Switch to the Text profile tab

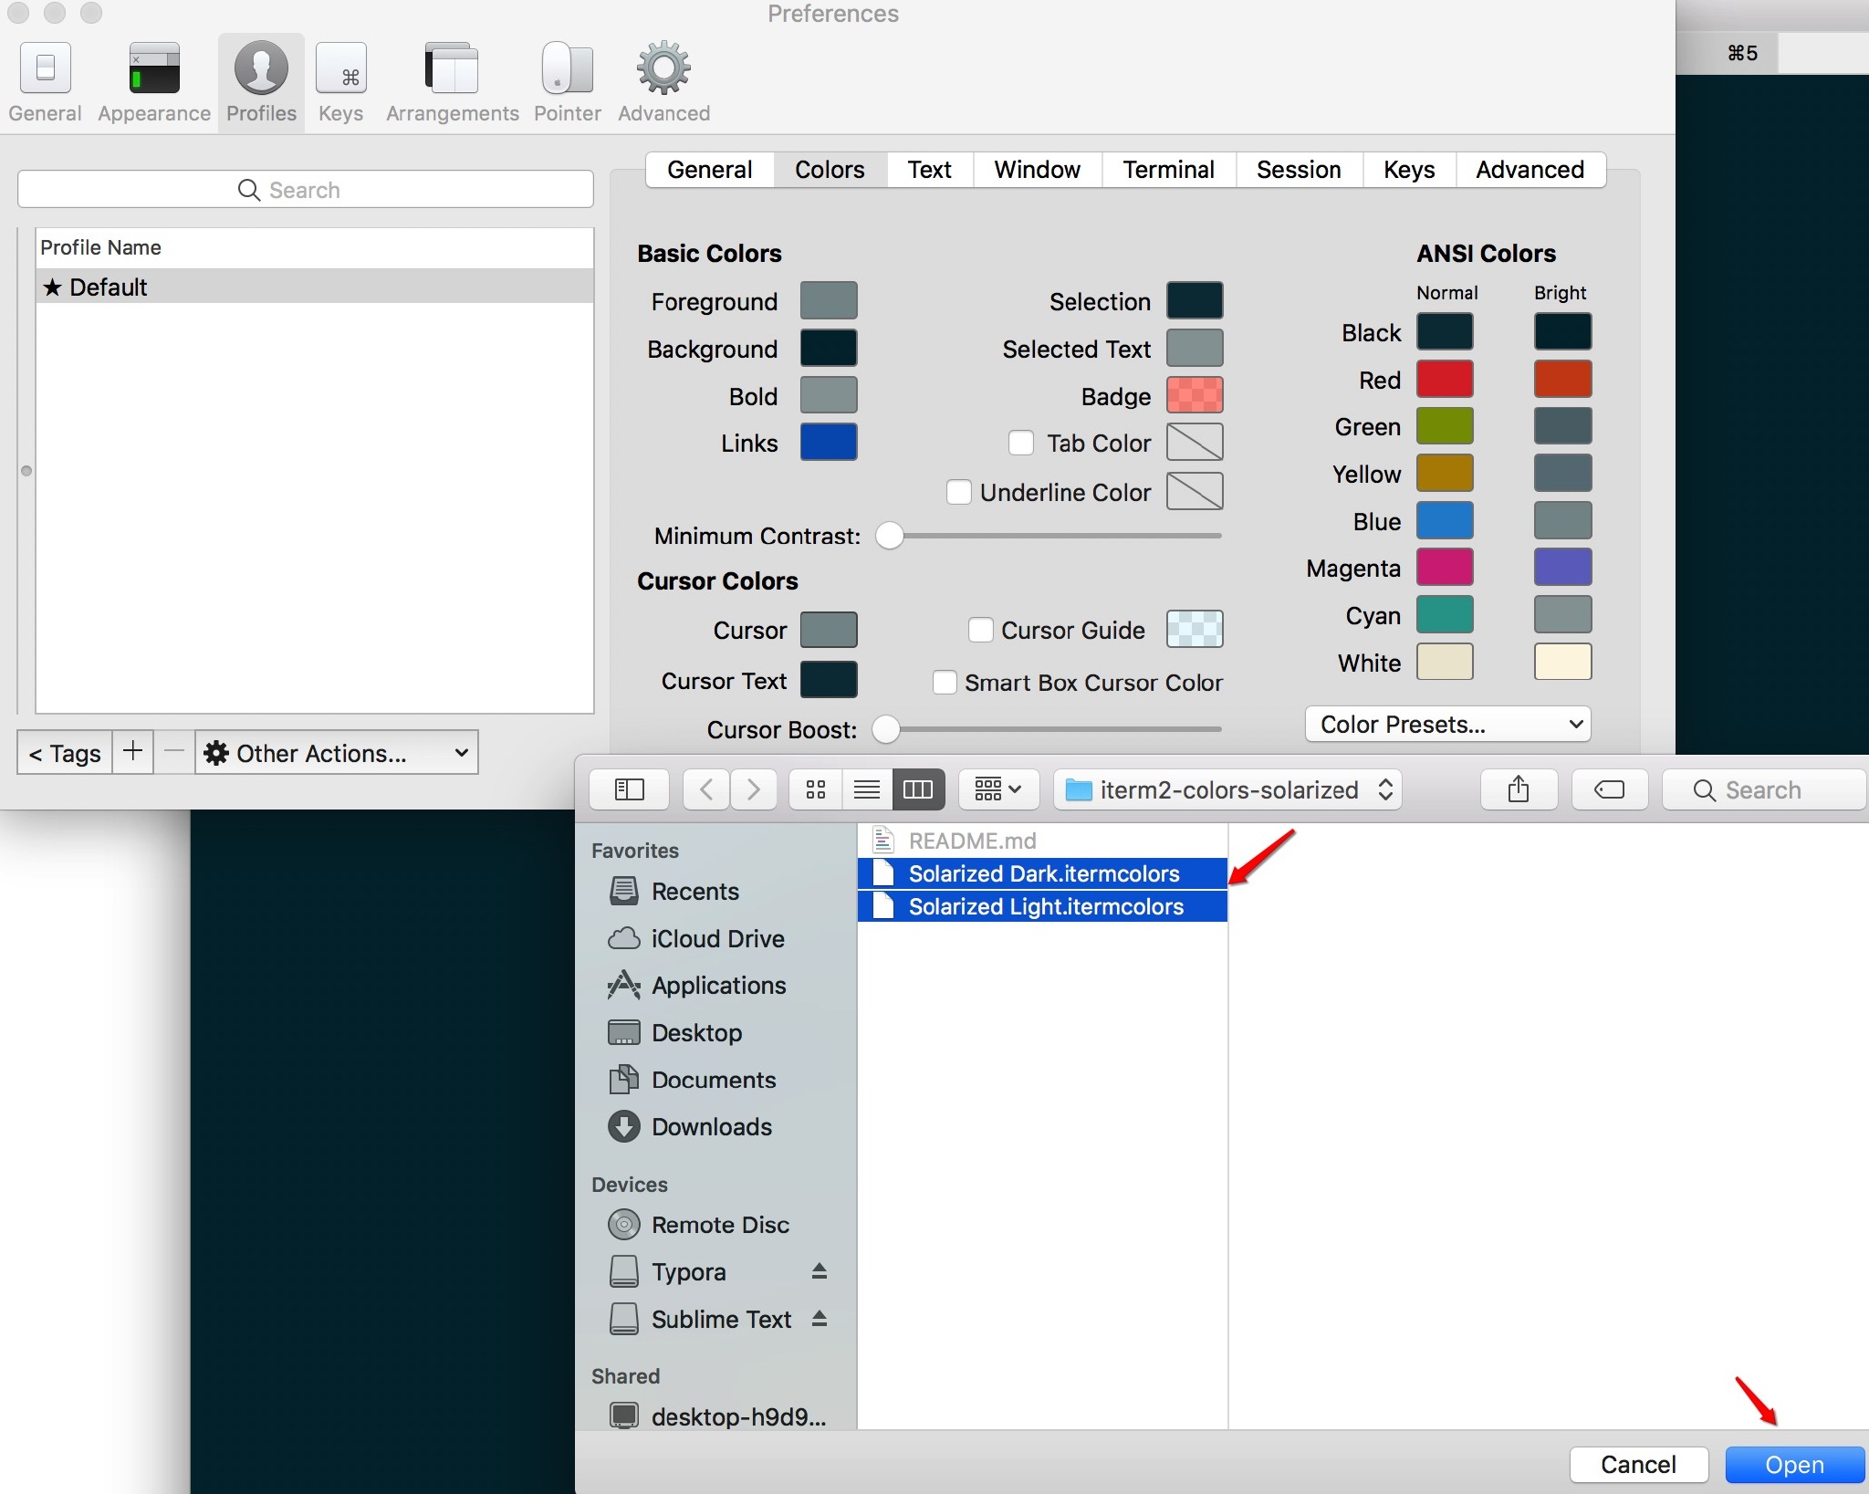pyautogui.click(x=929, y=170)
